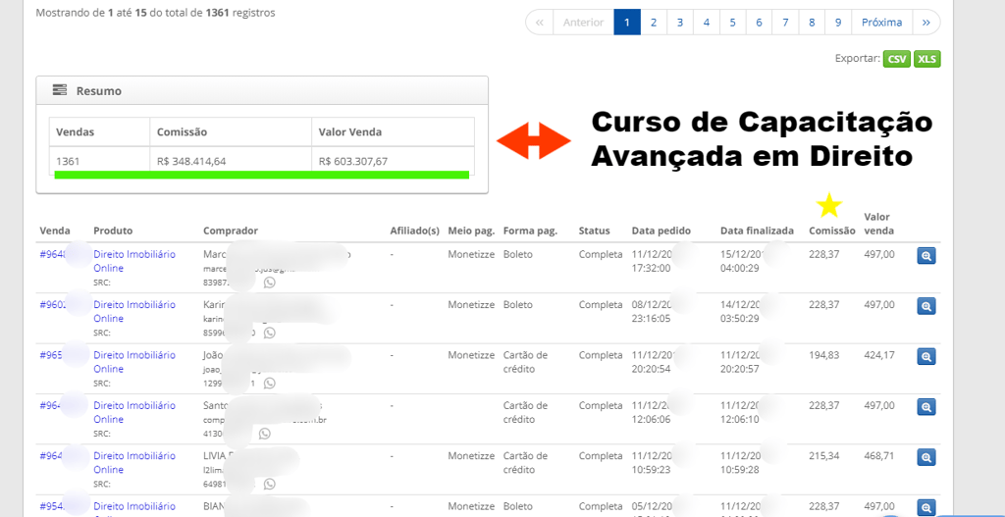
Task: Select commission value 194,83
Action: pos(823,355)
